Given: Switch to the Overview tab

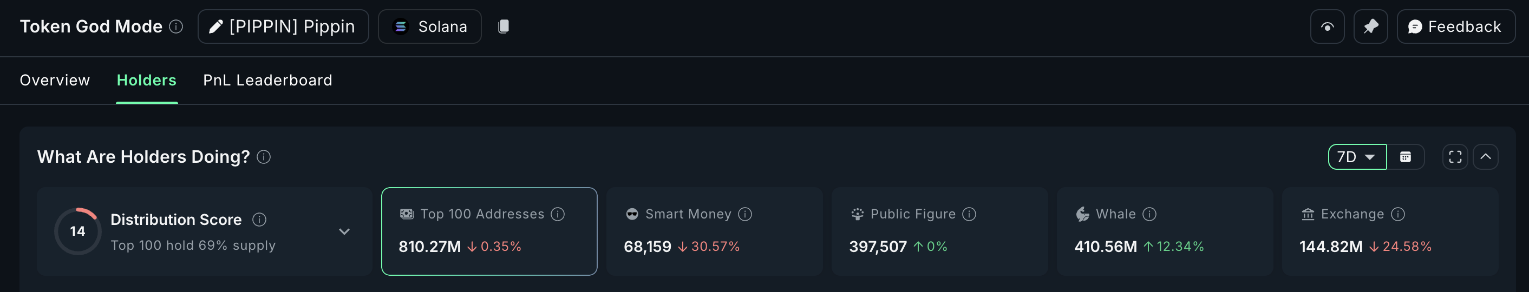Looking at the screenshot, I should click(55, 81).
